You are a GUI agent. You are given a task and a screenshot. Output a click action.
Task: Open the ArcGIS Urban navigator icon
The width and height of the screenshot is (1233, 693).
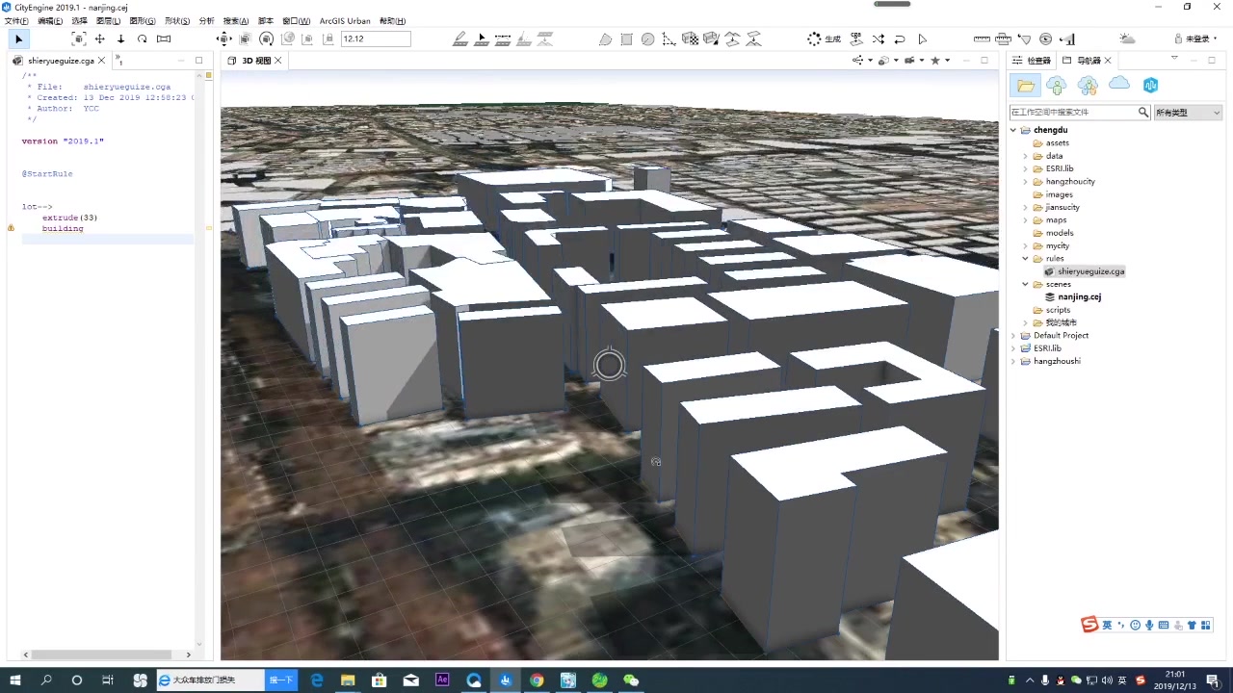(1150, 86)
